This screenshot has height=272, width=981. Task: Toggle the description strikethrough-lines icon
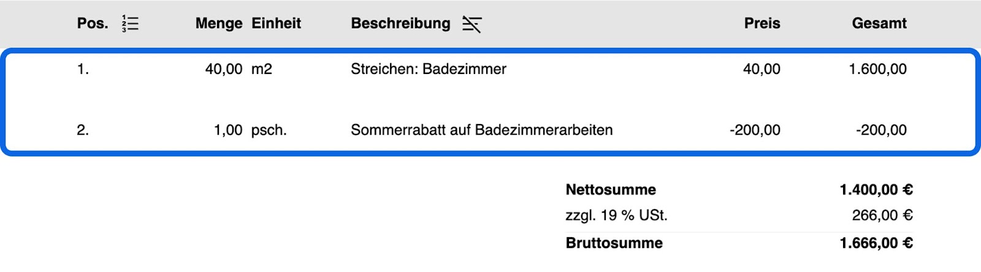[471, 24]
